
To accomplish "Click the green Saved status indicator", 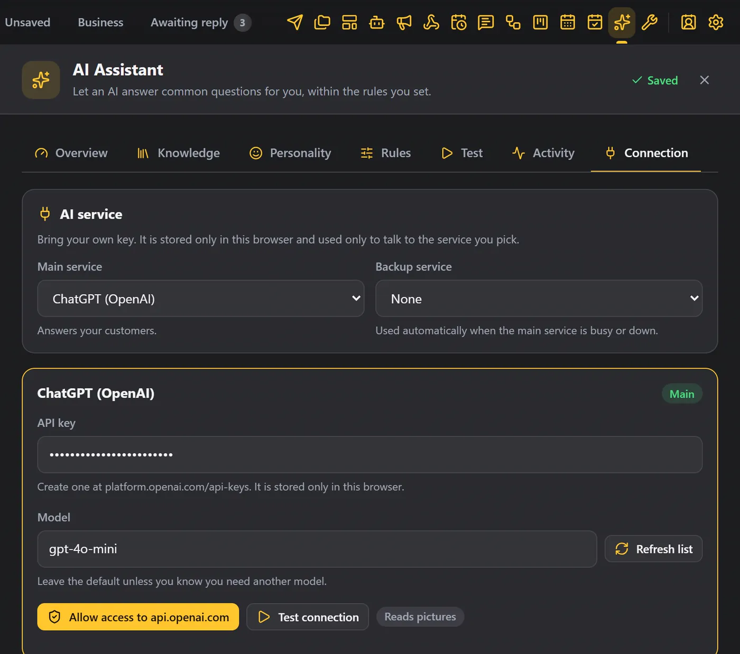I will point(655,80).
